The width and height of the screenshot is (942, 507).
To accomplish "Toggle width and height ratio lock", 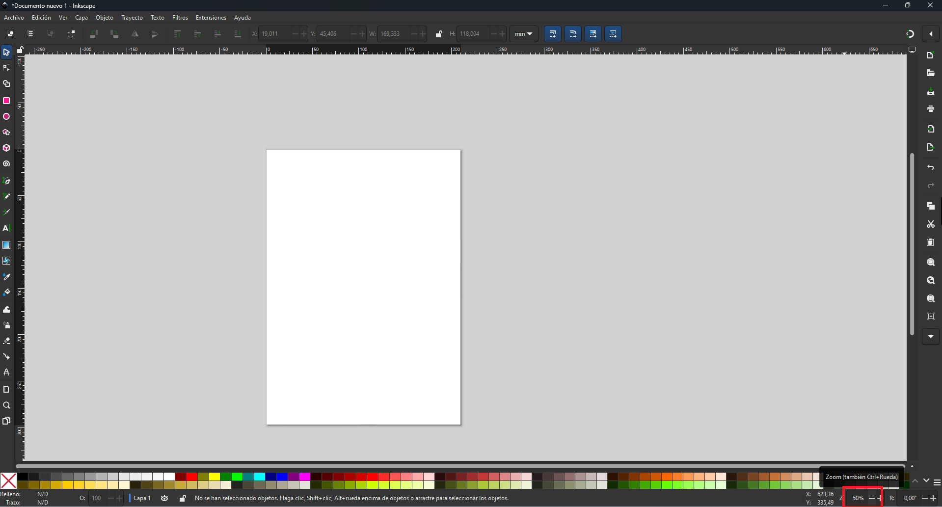I will tap(439, 34).
